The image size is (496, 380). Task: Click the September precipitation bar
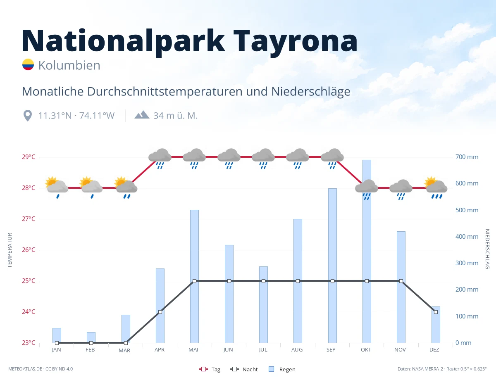click(x=332, y=266)
